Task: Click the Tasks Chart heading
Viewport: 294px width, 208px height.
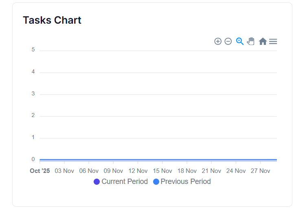Action: 52,20
